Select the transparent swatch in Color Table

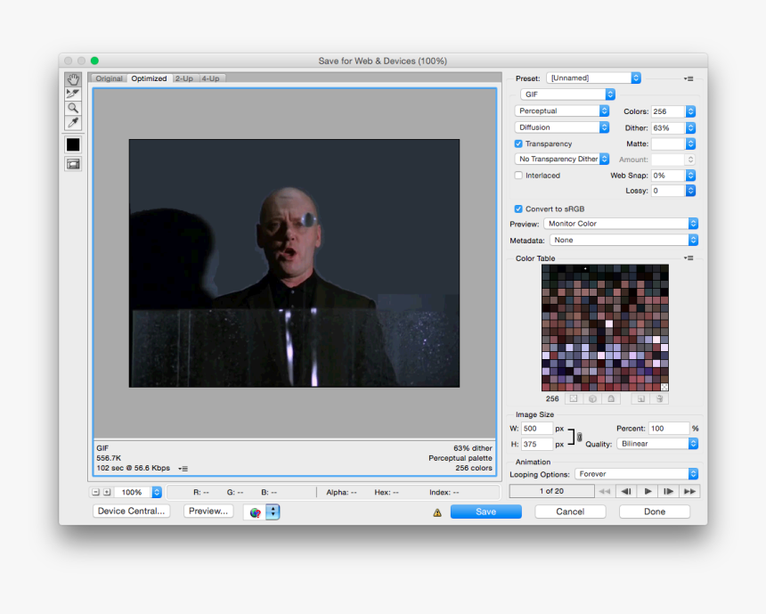(x=664, y=387)
